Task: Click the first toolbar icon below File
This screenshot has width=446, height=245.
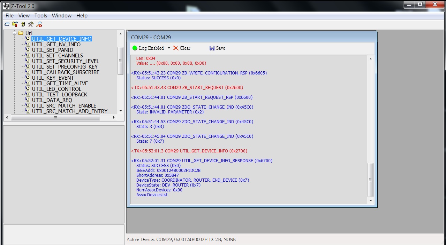Action: click(x=7, y=24)
